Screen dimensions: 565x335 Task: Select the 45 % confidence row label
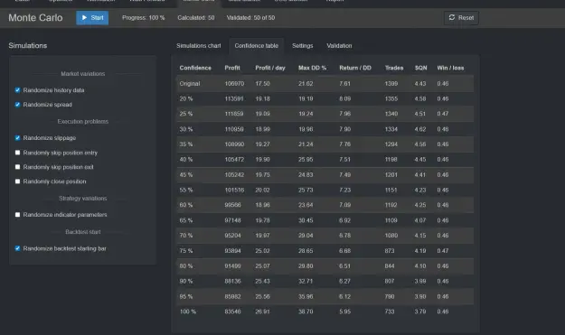click(x=186, y=175)
